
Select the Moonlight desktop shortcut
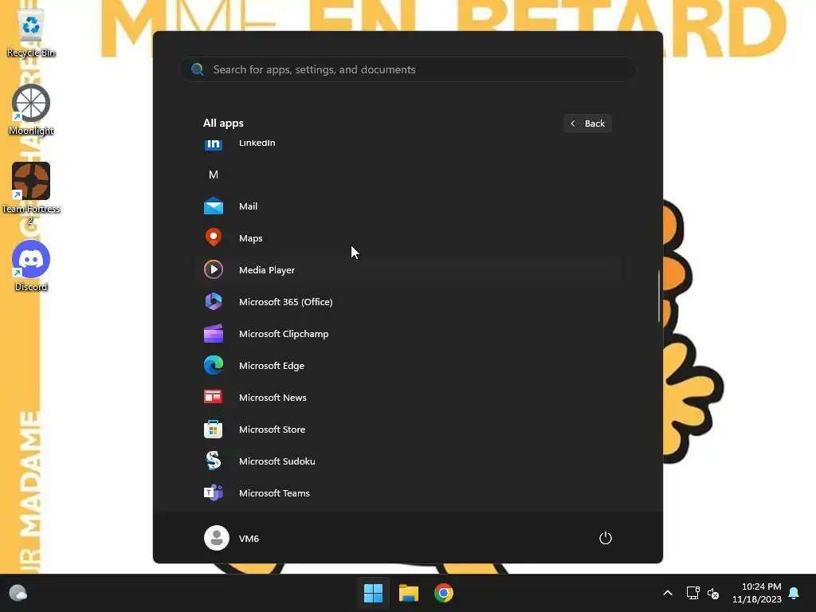pos(31,110)
